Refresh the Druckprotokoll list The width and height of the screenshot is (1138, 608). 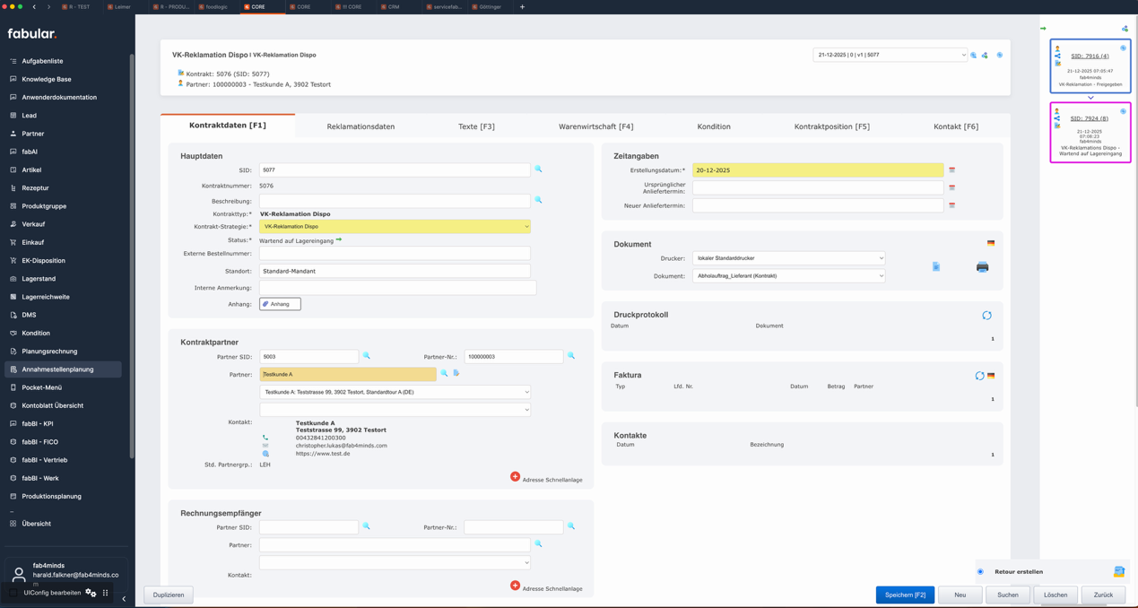pos(986,316)
